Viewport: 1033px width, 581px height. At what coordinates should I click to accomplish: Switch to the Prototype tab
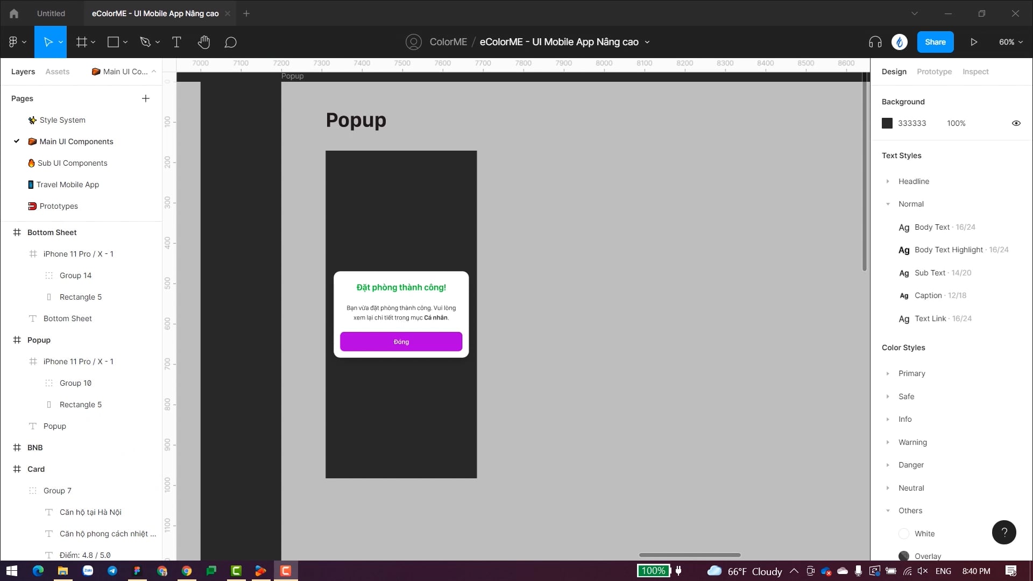[934, 72]
